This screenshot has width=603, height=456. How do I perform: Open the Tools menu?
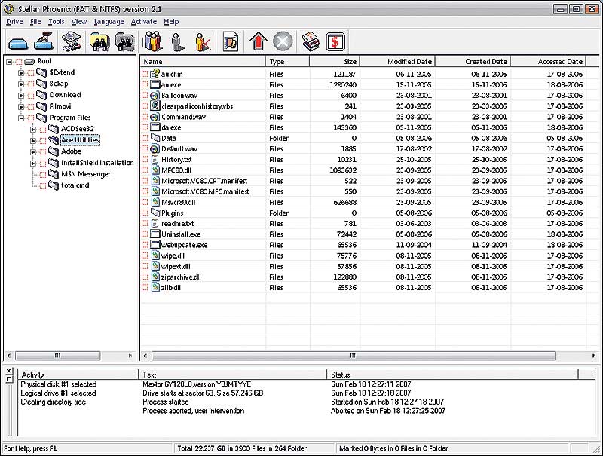pos(56,22)
